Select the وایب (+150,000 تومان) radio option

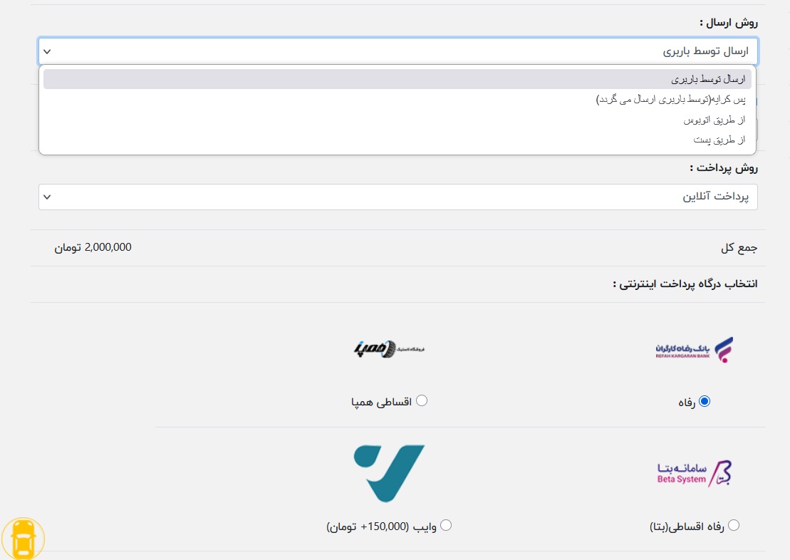(446, 525)
